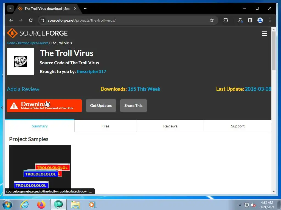The height and width of the screenshot is (210, 281).
Task: Open the taskbar clock showing 4:33 AM
Action: coord(267,205)
